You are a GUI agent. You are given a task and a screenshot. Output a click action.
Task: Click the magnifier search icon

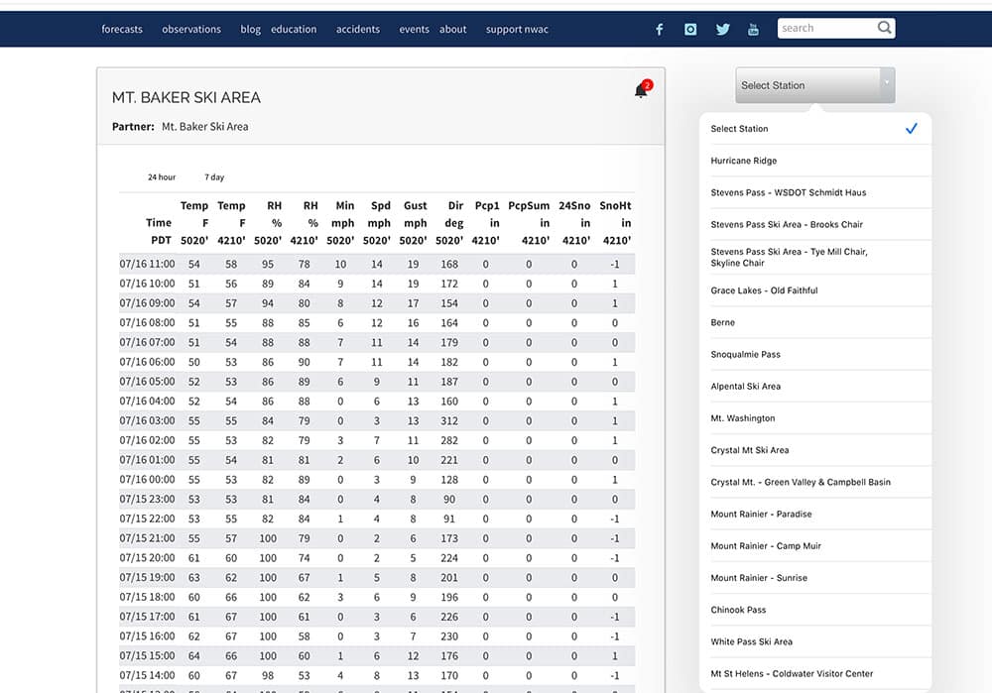click(x=884, y=29)
